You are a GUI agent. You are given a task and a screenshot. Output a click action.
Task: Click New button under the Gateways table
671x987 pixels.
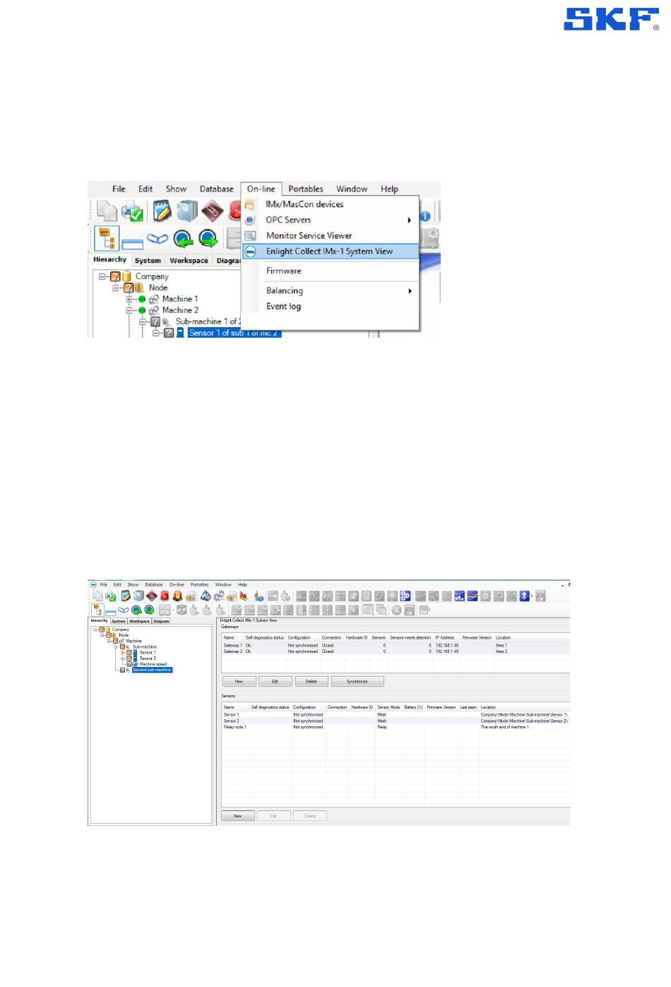(x=239, y=682)
